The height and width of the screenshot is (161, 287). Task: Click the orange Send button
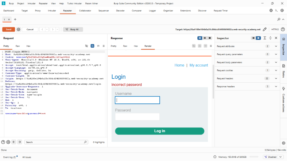pos(9,29)
